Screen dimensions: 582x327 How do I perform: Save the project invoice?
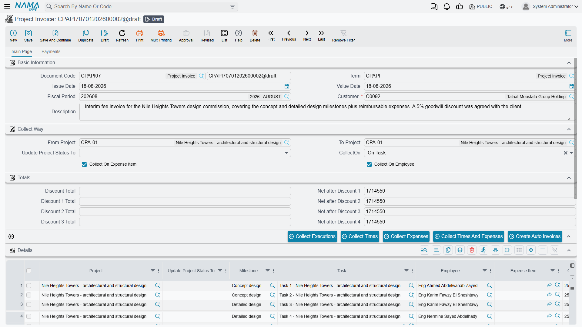[28, 36]
